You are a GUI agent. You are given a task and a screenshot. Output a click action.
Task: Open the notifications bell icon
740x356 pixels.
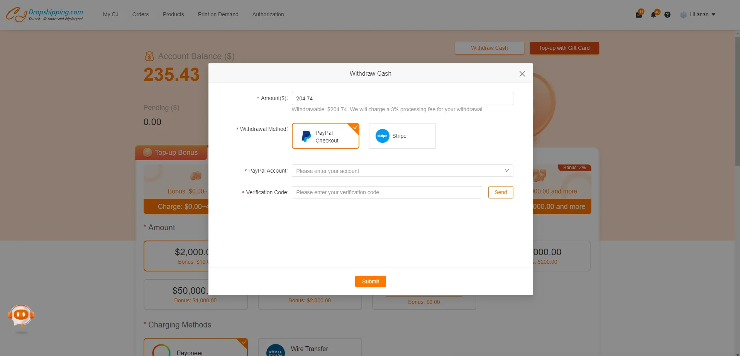(653, 15)
